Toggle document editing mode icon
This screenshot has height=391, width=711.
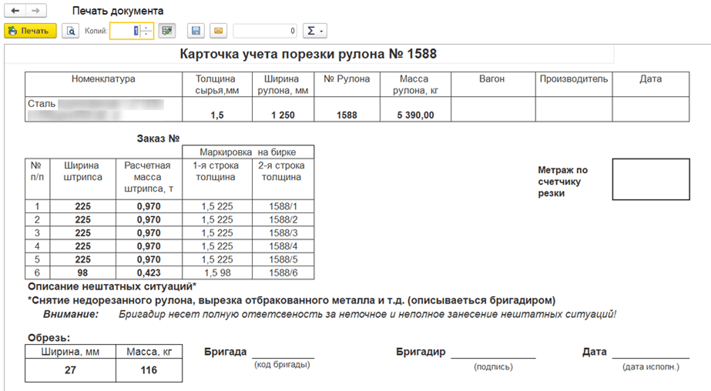click(x=167, y=31)
